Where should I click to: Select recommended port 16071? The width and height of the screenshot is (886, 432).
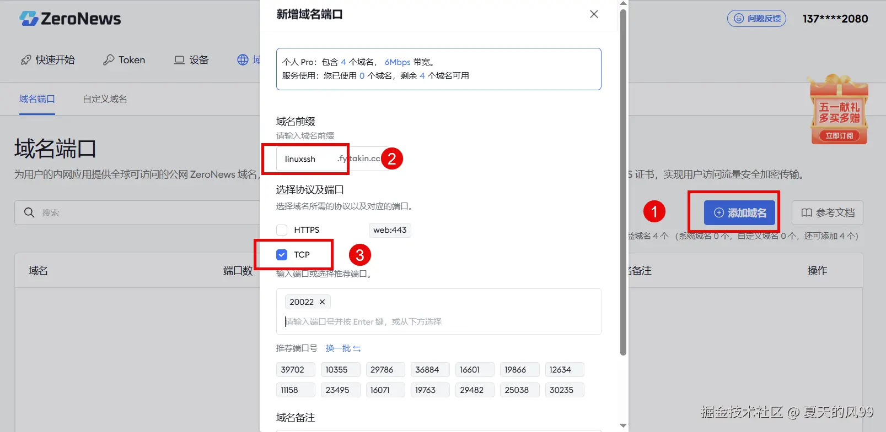point(385,390)
